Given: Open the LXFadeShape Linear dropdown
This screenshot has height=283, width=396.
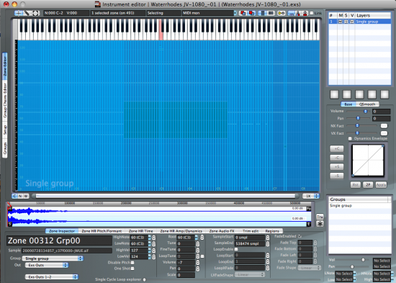Looking at the screenshot, I should (250, 274).
